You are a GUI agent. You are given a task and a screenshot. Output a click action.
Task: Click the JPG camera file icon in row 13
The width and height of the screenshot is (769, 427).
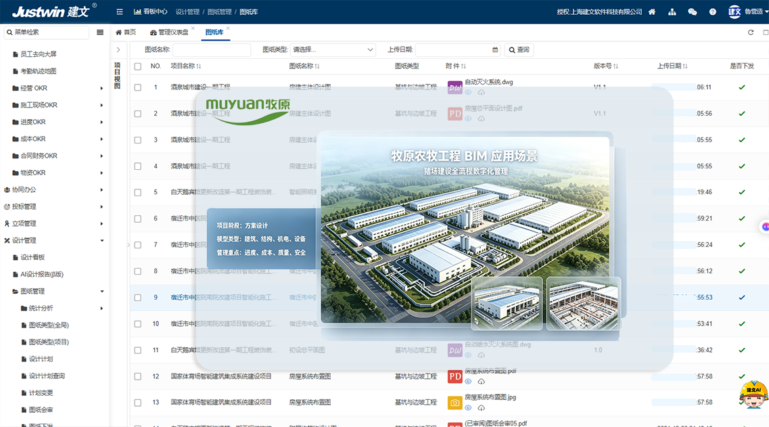click(x=455, y=403)
